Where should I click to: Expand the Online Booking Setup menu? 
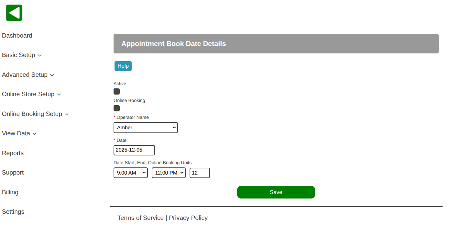click(35, 114)
